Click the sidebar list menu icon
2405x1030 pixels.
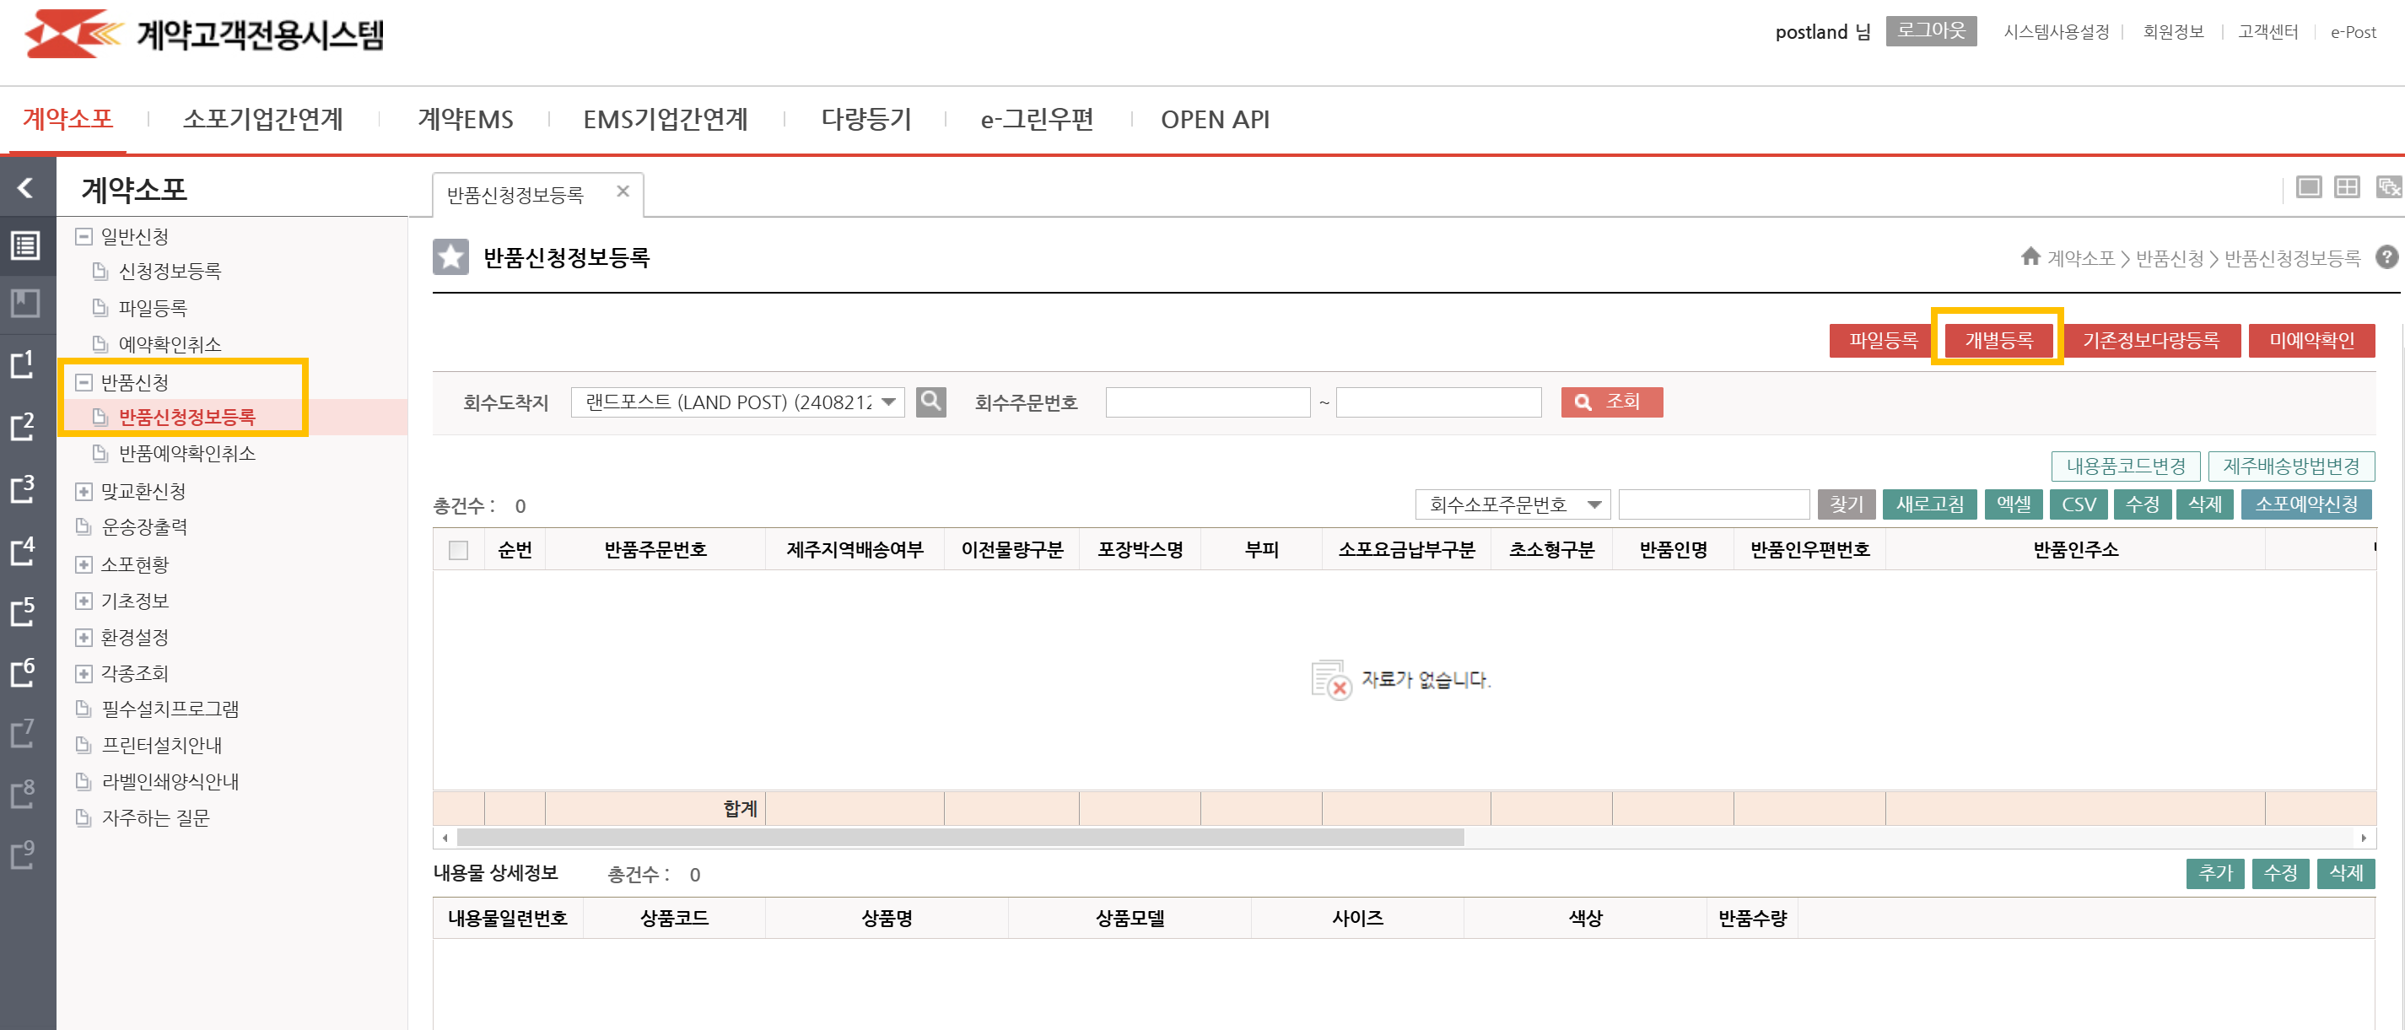coord(25,245)
